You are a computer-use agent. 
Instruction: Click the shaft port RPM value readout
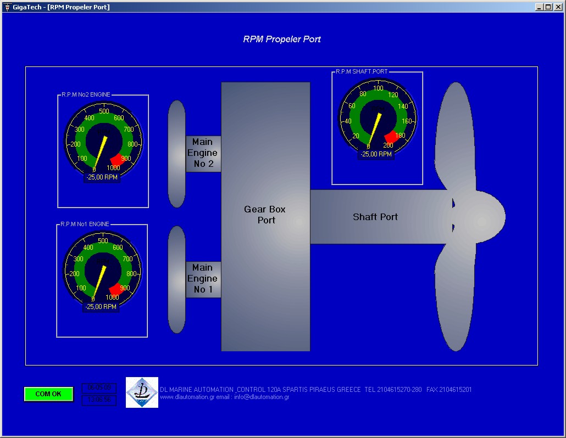click(x=376, y=154)
